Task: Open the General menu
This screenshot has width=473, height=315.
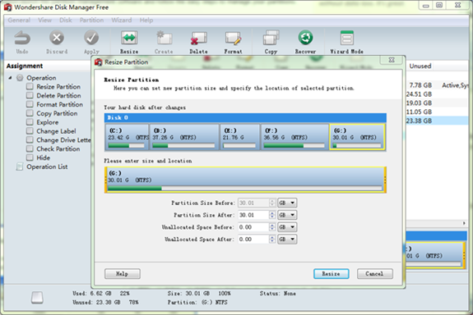Action: click(x=19, y=21)
